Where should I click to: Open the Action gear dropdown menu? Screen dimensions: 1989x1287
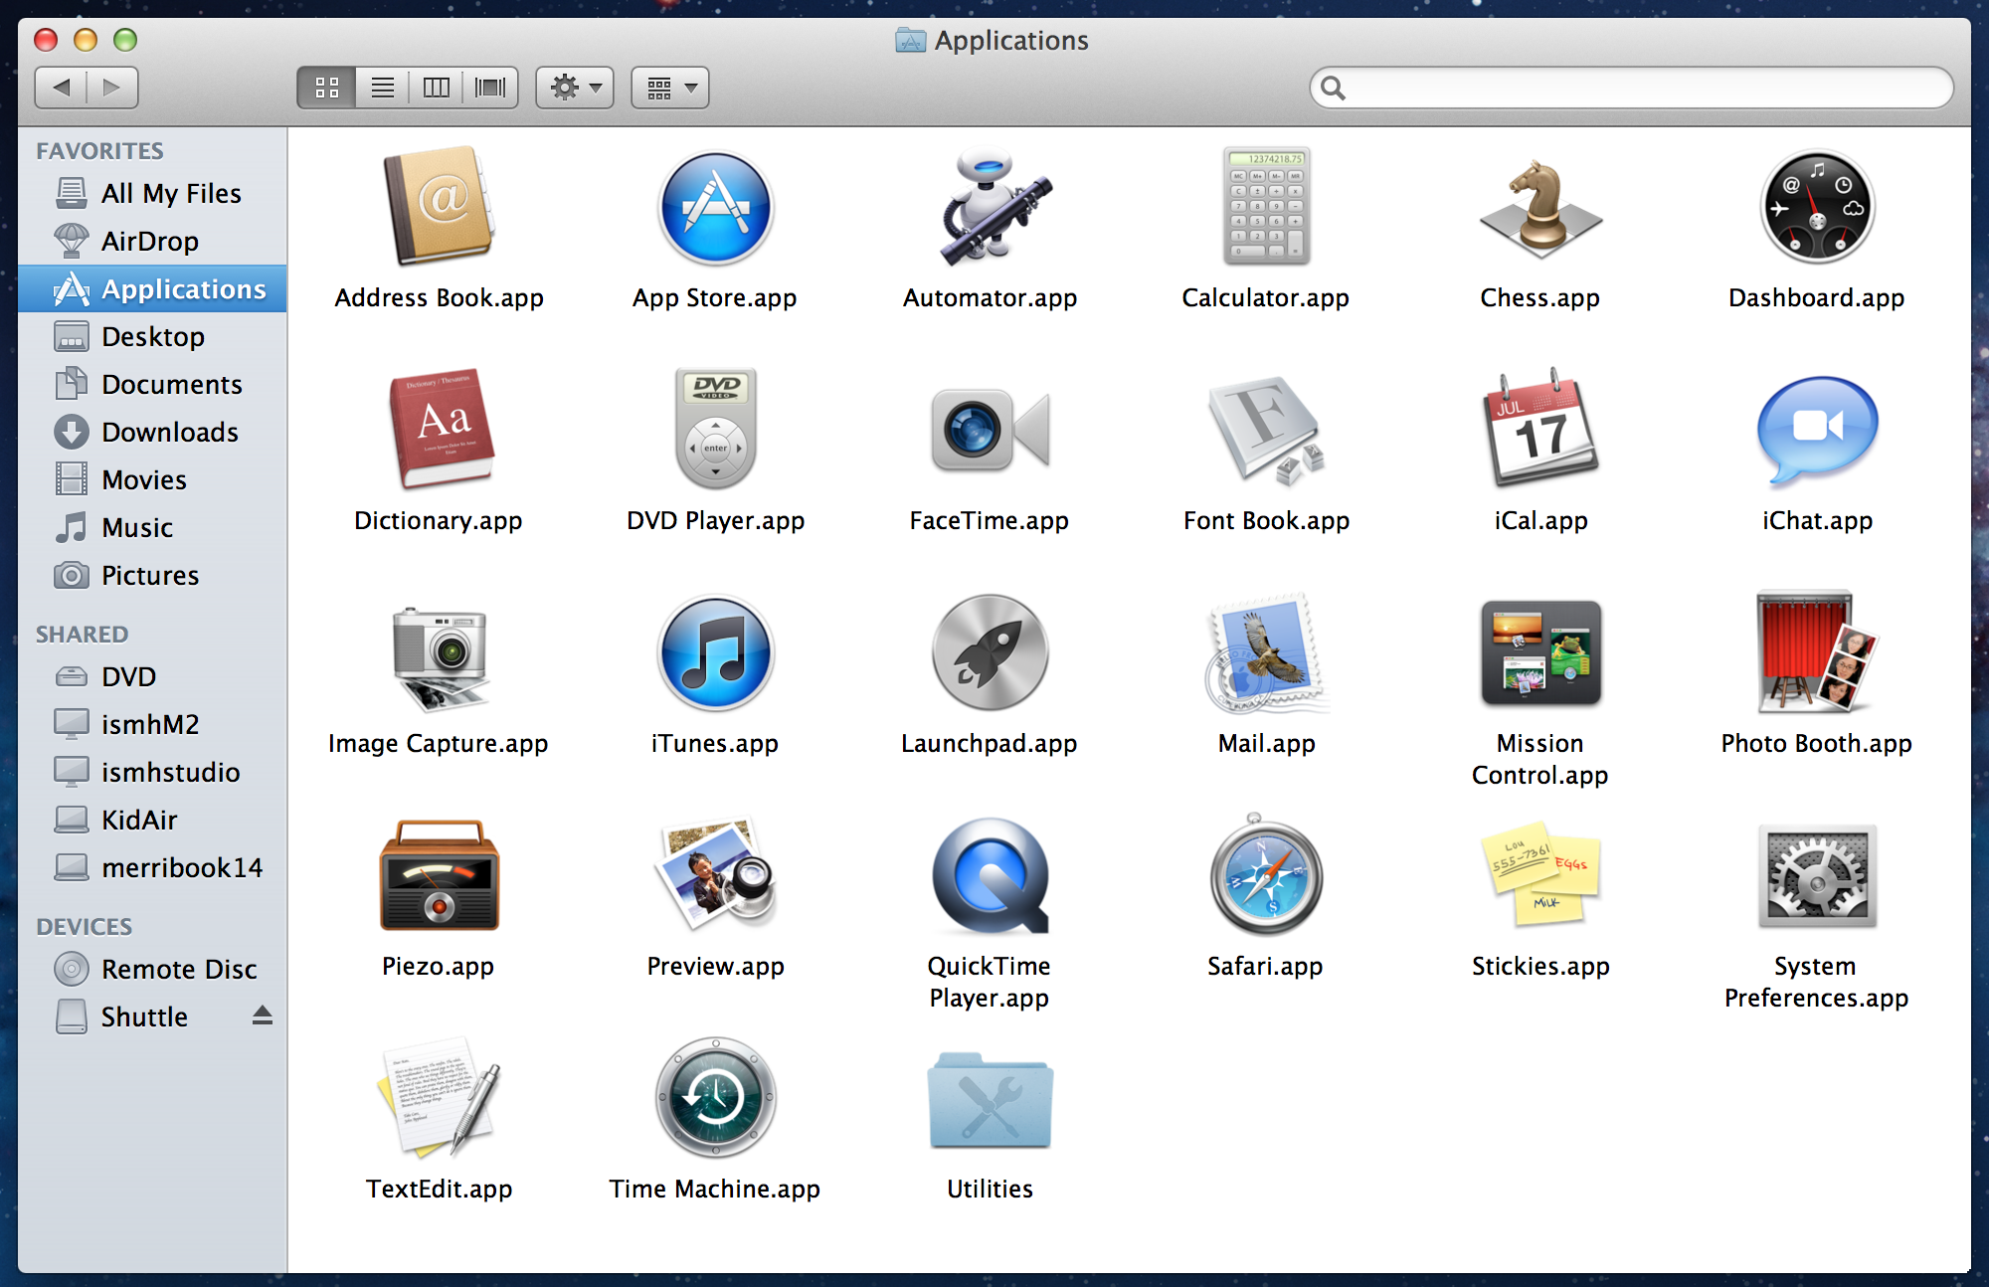[575, 88]
